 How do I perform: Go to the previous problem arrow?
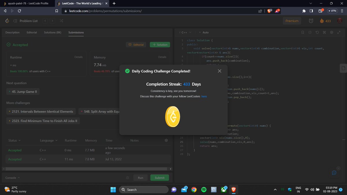45,21
